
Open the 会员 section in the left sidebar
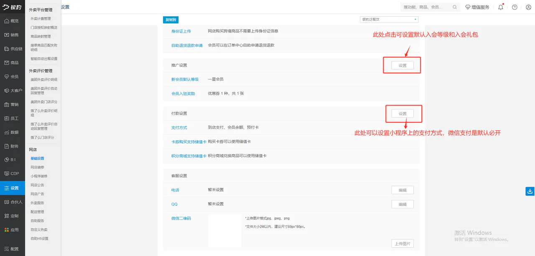(x=12, y=76)
